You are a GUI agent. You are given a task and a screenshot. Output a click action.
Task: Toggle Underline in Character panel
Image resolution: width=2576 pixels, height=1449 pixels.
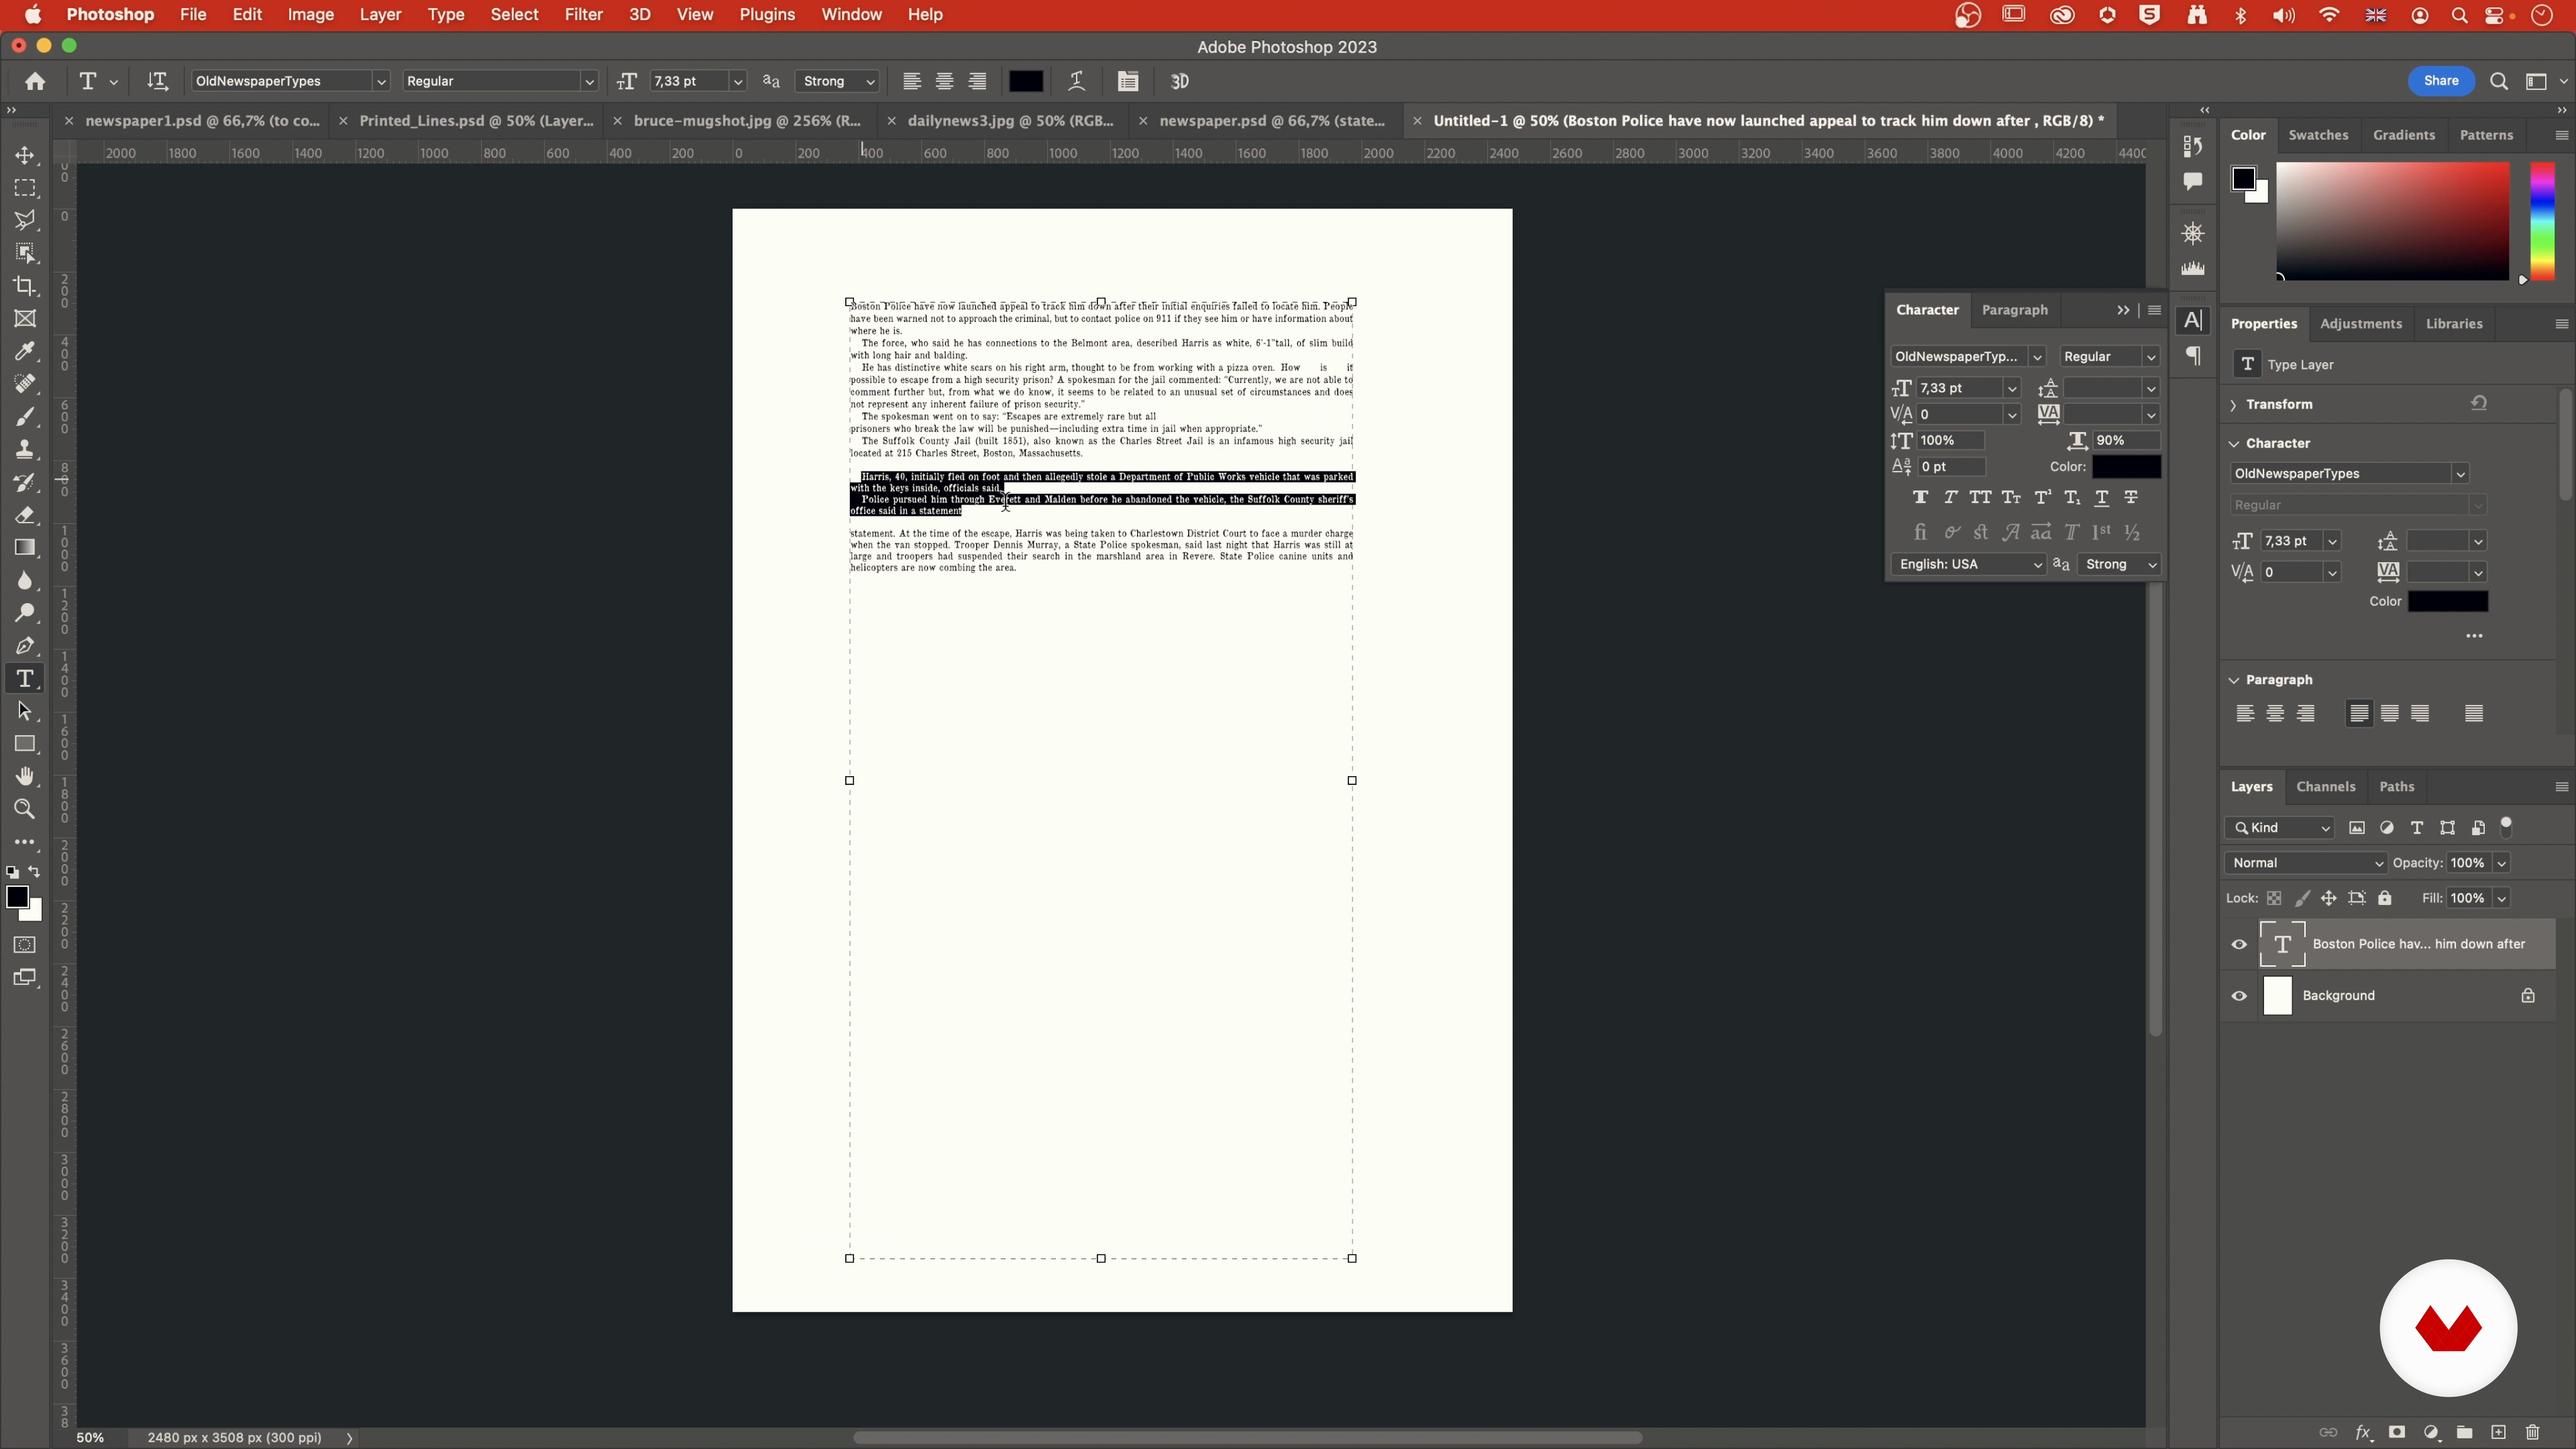(x=2102, y=497)
